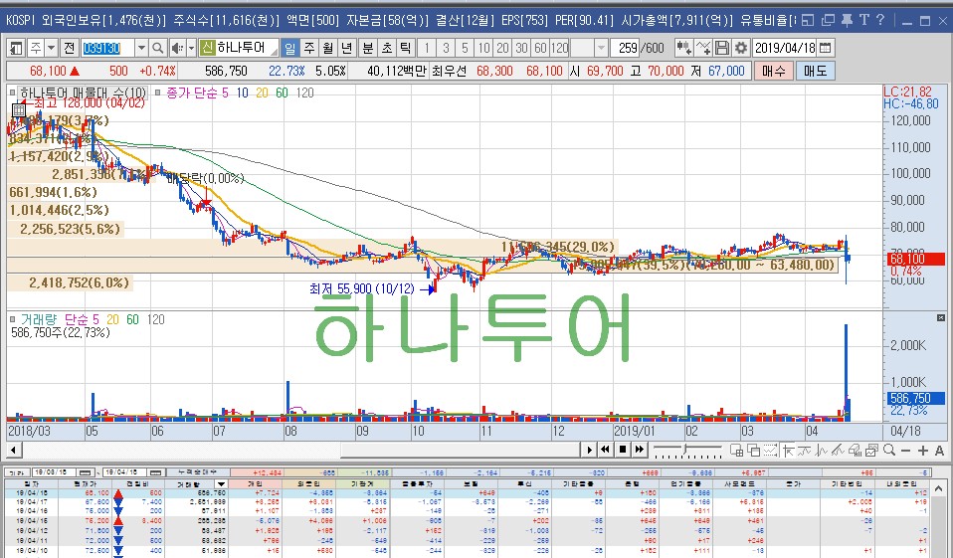The image size is (953, 558).
Task: Expand the stock code history dropdown
Action: [x=141, y=48]
